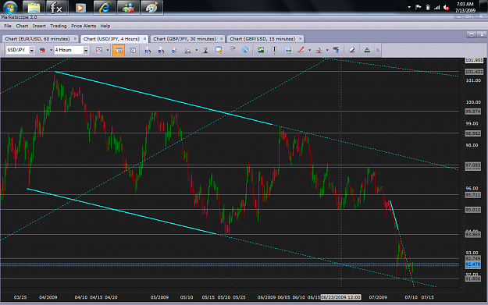Click the green-and-black icon after the zoom dropdown
Viewport: 488px width, 305px height.
pyautogui.click(x=205, y=50)
